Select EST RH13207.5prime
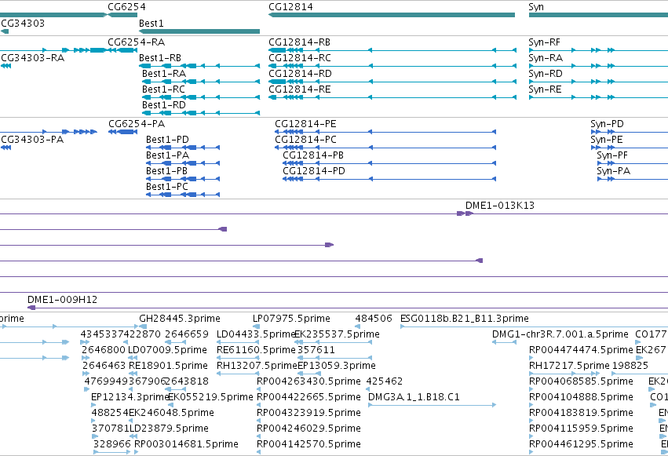Image resolution: width=668 pixels, height=456 pixels. (257, 366)
